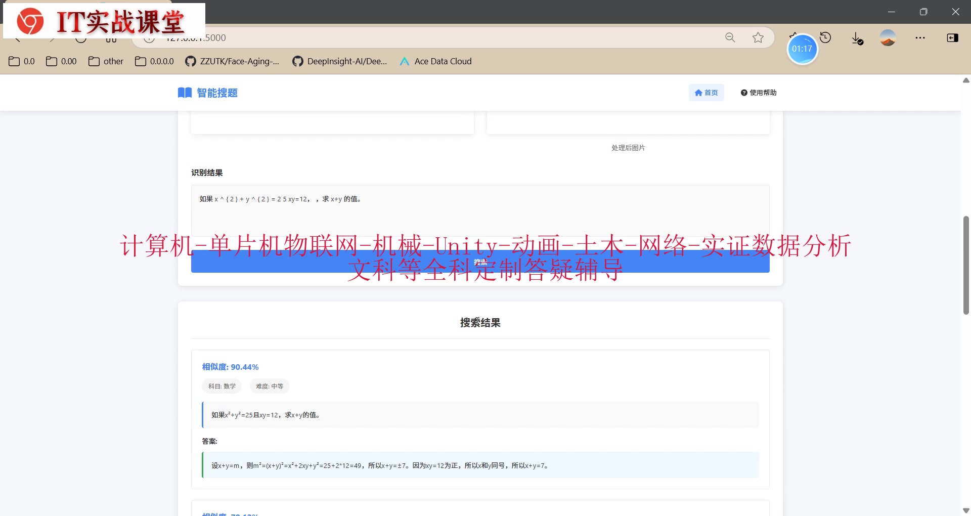Image resolution: width=971 pixels, height=516 pixels.
Task: Open the user profile avatar
Action: tap(888, 37)
